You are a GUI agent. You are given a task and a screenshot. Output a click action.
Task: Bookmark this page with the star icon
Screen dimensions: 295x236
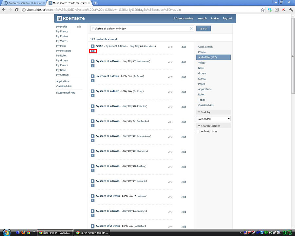click(x=263, y=10)
